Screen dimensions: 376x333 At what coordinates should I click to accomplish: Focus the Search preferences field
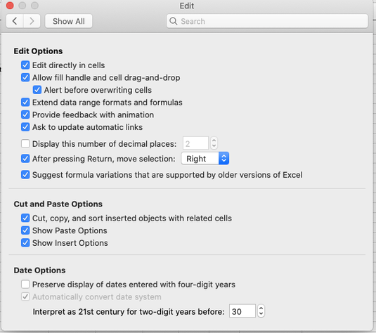point(267,21)
